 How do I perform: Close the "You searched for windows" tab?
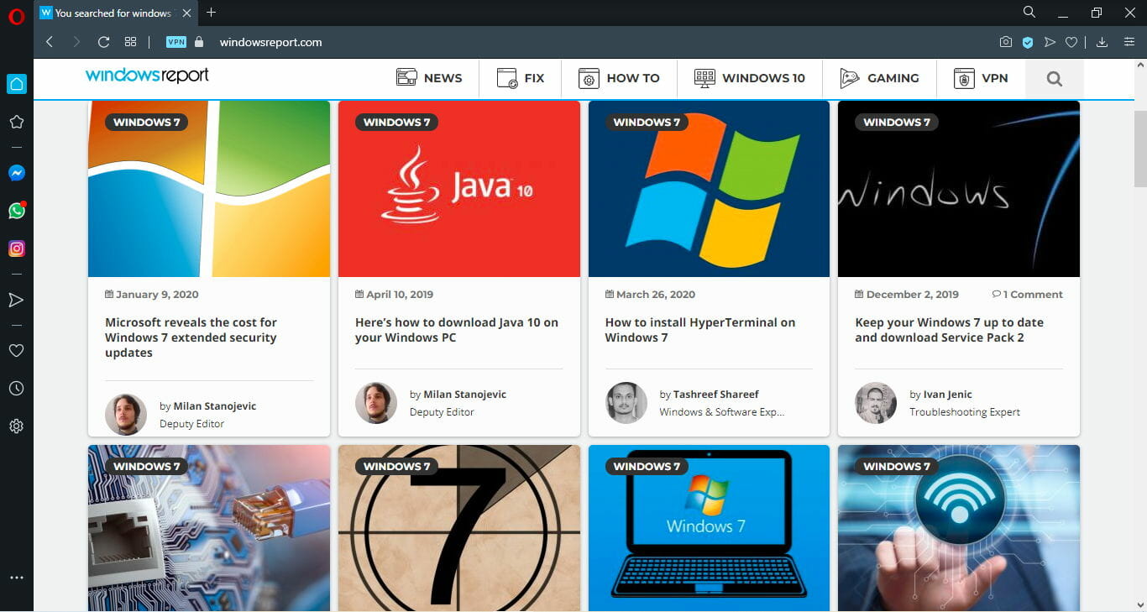point(186,13)
